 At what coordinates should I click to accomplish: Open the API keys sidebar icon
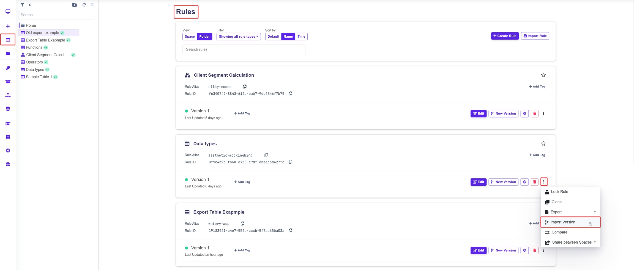point(8,68)
